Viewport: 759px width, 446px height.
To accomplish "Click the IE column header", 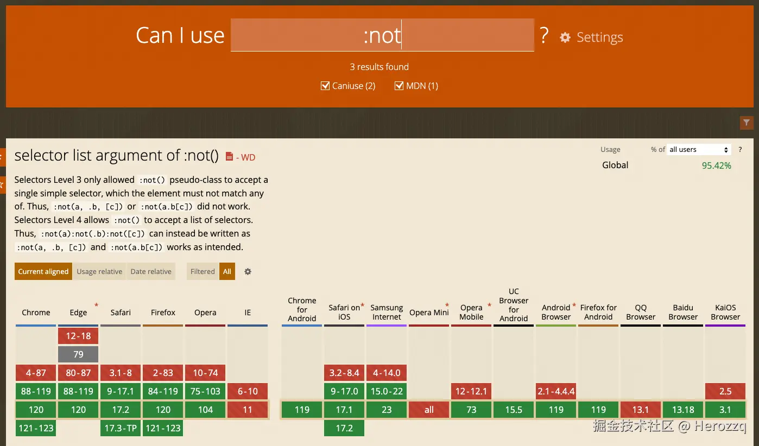I will (248, 313).
